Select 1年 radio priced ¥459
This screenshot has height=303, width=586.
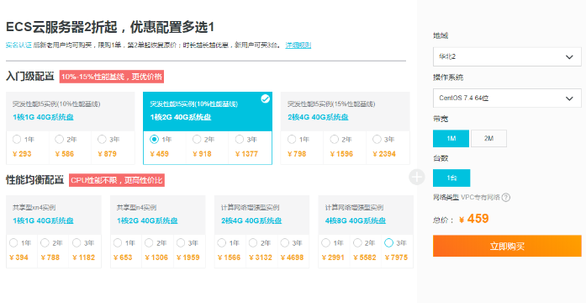pyautogui.click(x=154, y=140)
